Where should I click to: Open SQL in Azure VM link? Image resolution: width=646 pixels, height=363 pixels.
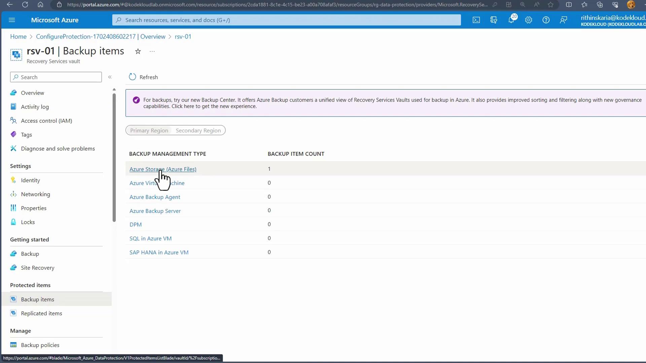pyautogui.click(x=150, y=238)
